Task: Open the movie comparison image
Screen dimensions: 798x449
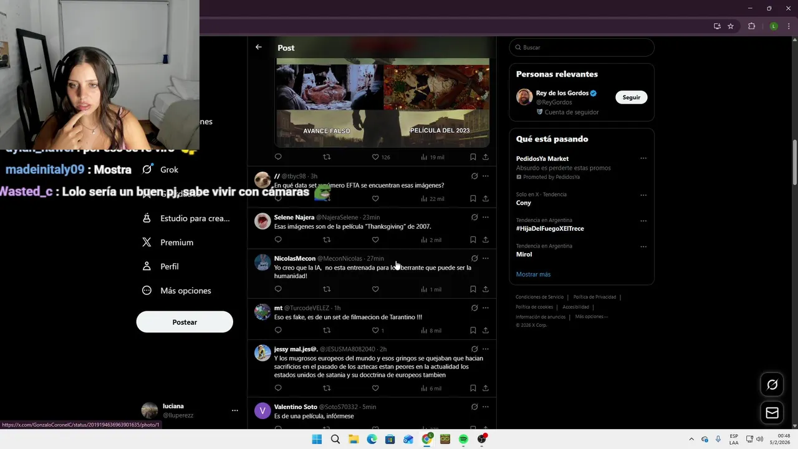Action: pos(382,103)
